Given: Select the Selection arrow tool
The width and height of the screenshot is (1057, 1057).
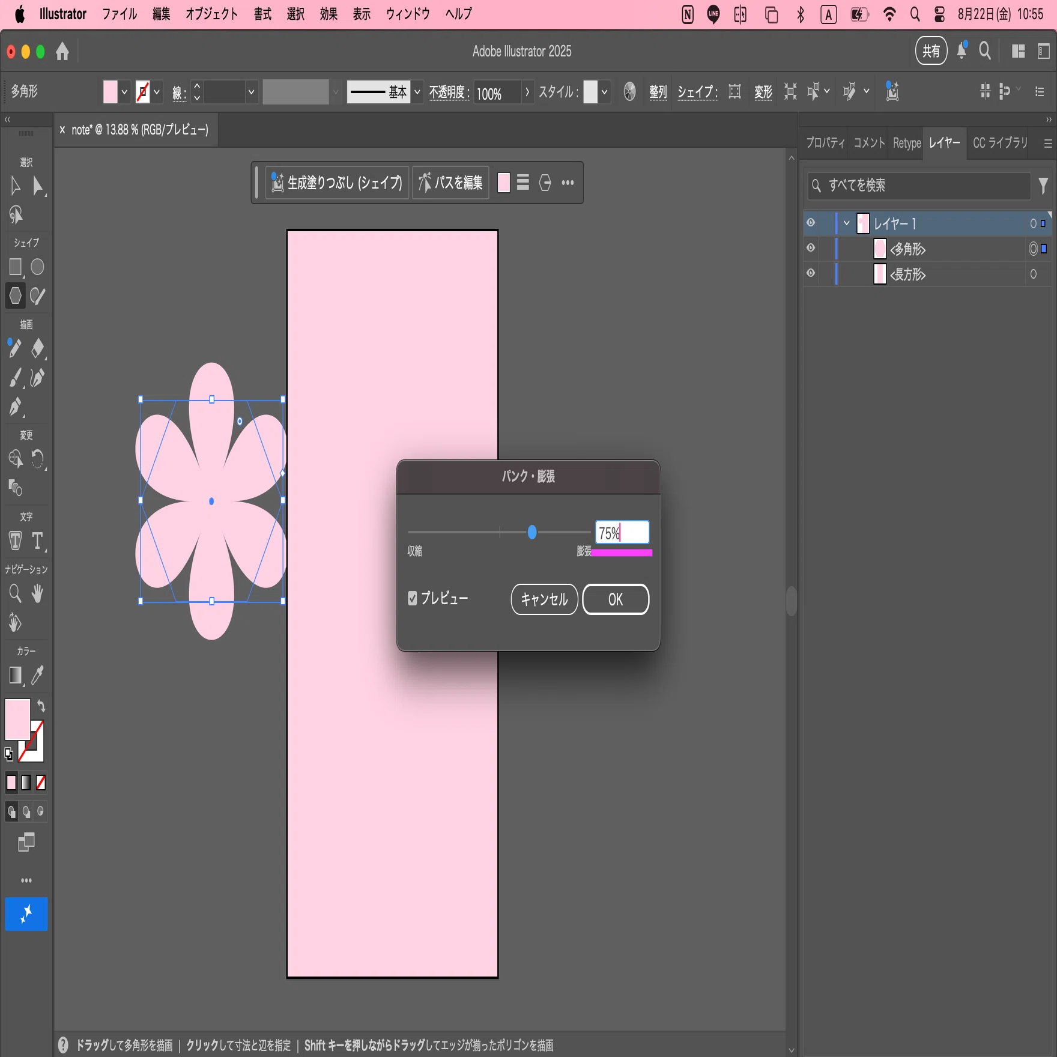Looking at the screenshot, I should pos(16,186).
